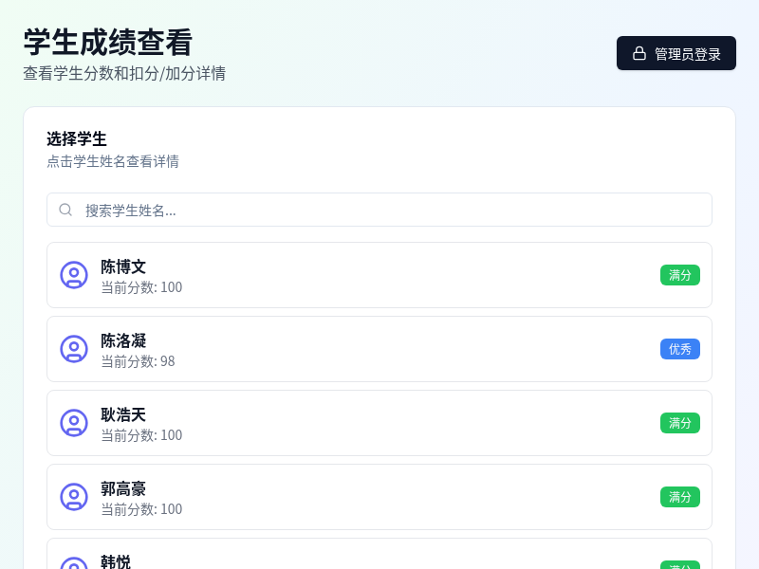Click 韩悦's avatar icon
The height and width of the screenshot is (569, 759).
[74, 565]
